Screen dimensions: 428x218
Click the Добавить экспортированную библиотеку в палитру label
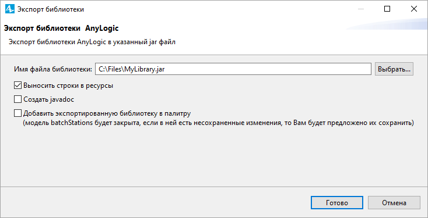[107, 113]
